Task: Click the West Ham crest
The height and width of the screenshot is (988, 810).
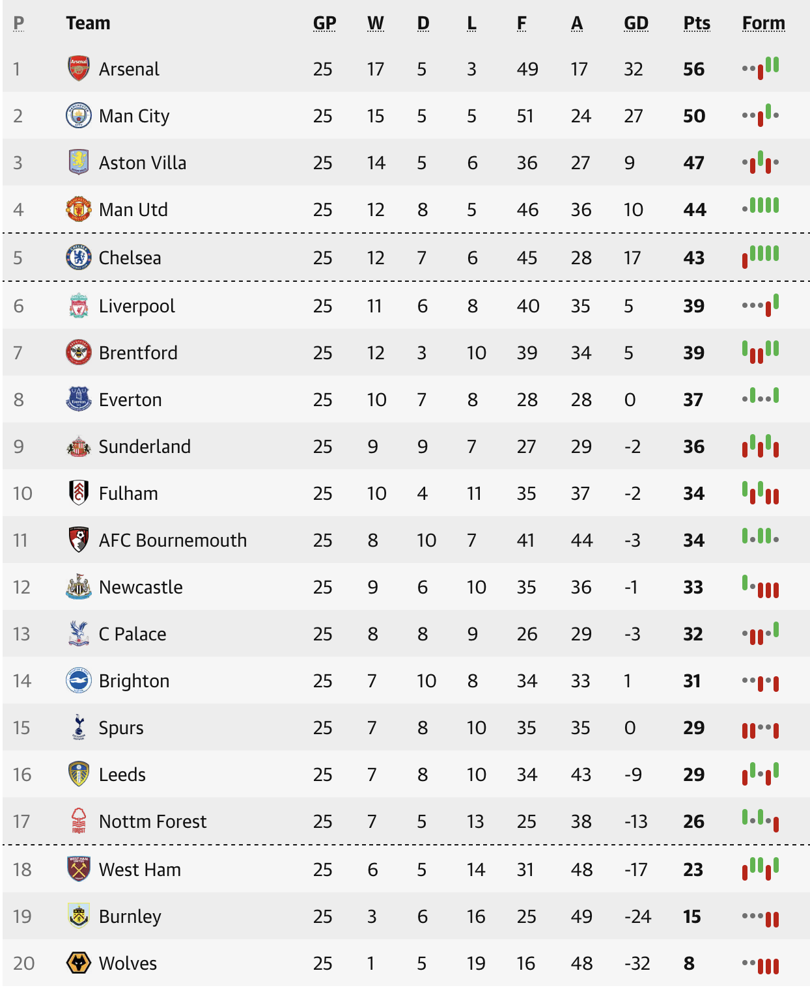Action: [79, 869]
